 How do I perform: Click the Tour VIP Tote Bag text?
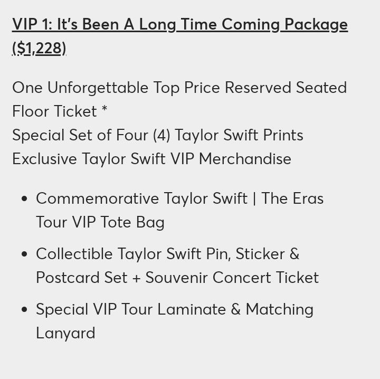point(100,222)
